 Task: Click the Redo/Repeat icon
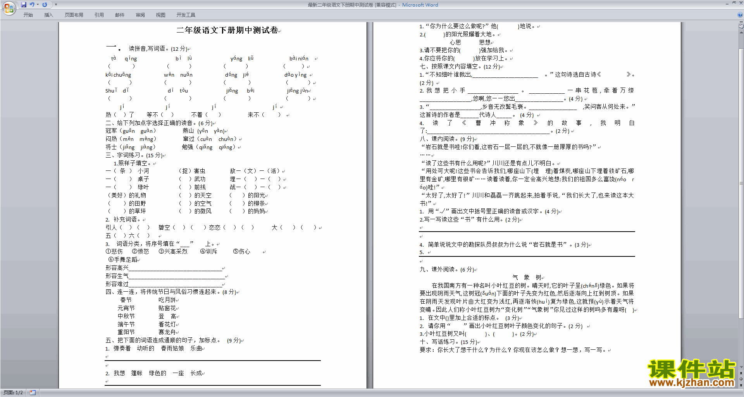coord(45,5)
